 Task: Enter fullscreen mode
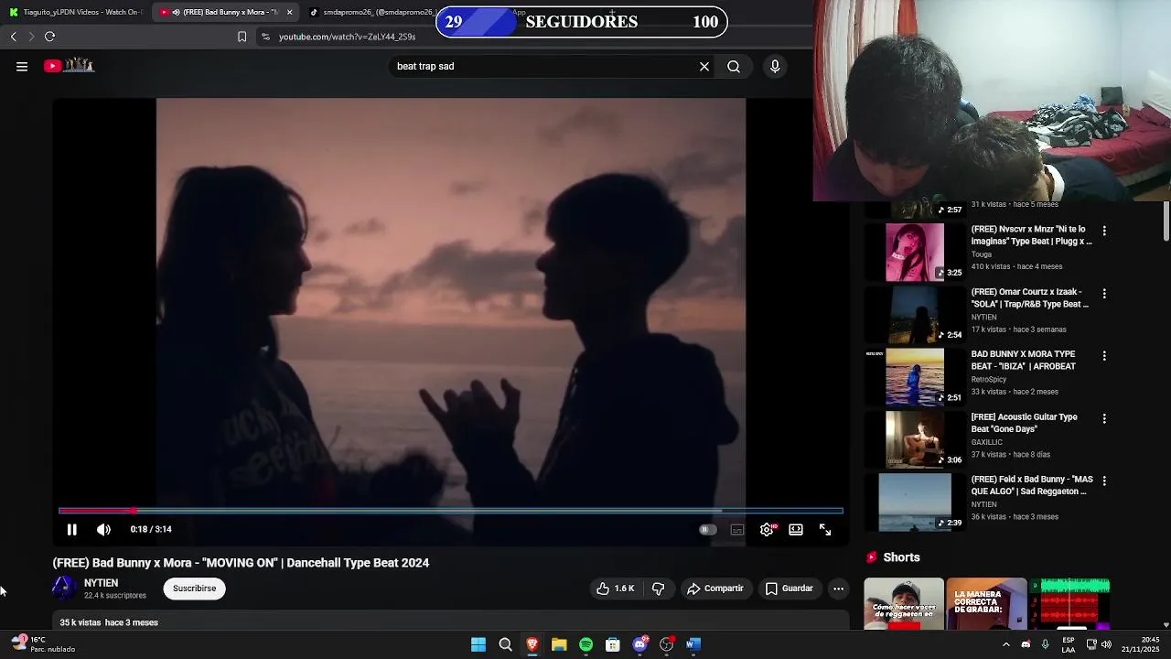[825, 529]
